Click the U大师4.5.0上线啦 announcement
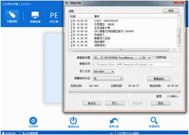The width and height of the screenshot is (189, 135). (128, 133)
